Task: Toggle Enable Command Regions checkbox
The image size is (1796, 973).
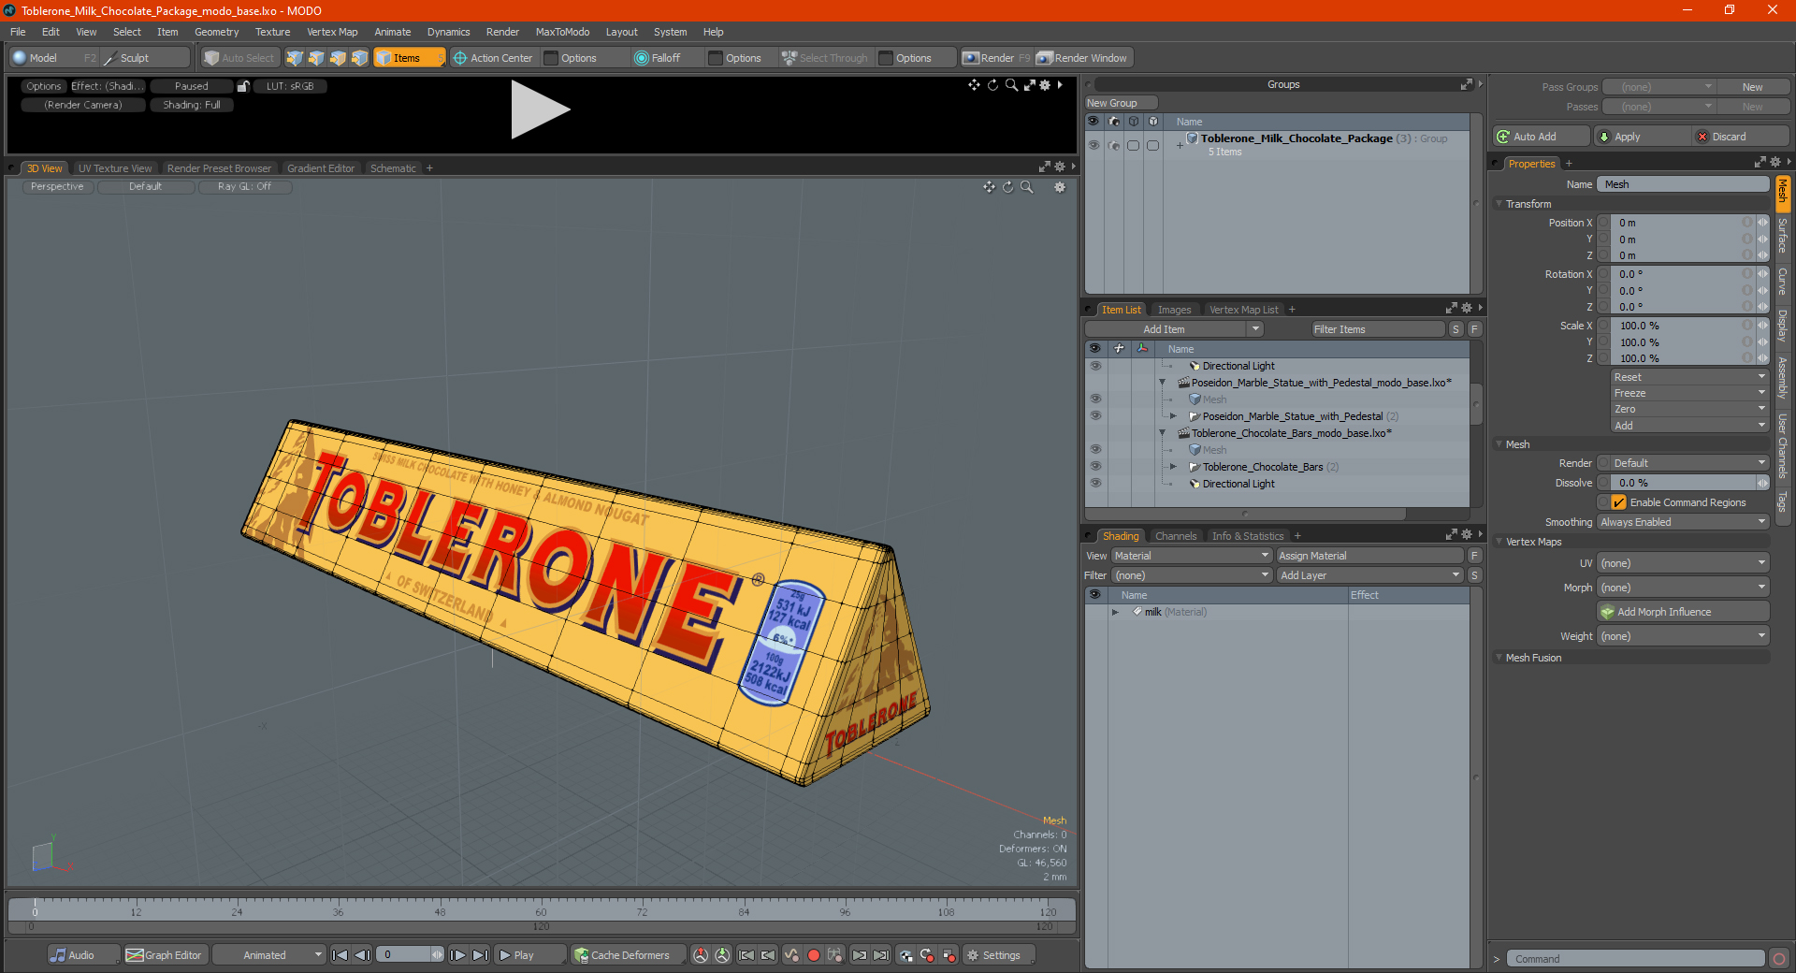Action: click(1619, 502)
